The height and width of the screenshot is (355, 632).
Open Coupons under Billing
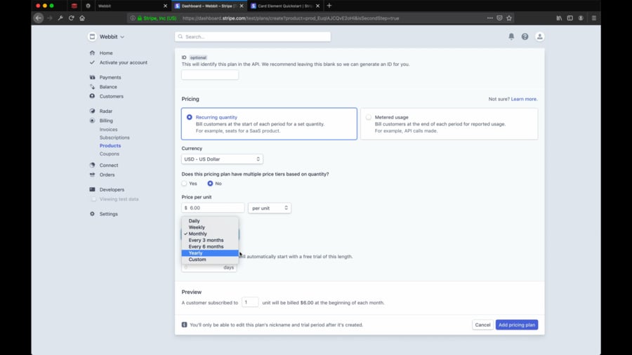[110, 154]
